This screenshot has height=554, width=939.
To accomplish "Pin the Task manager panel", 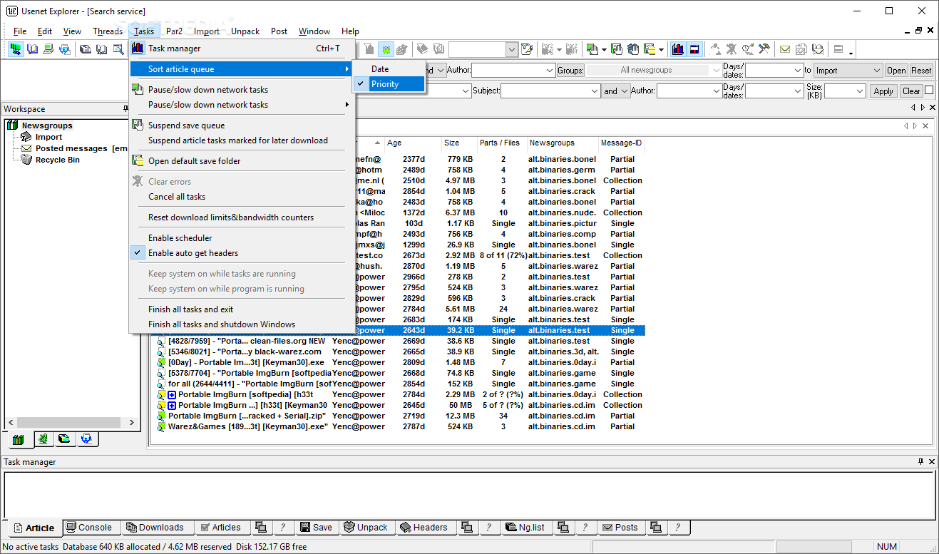I will click(x=920, y=461).
